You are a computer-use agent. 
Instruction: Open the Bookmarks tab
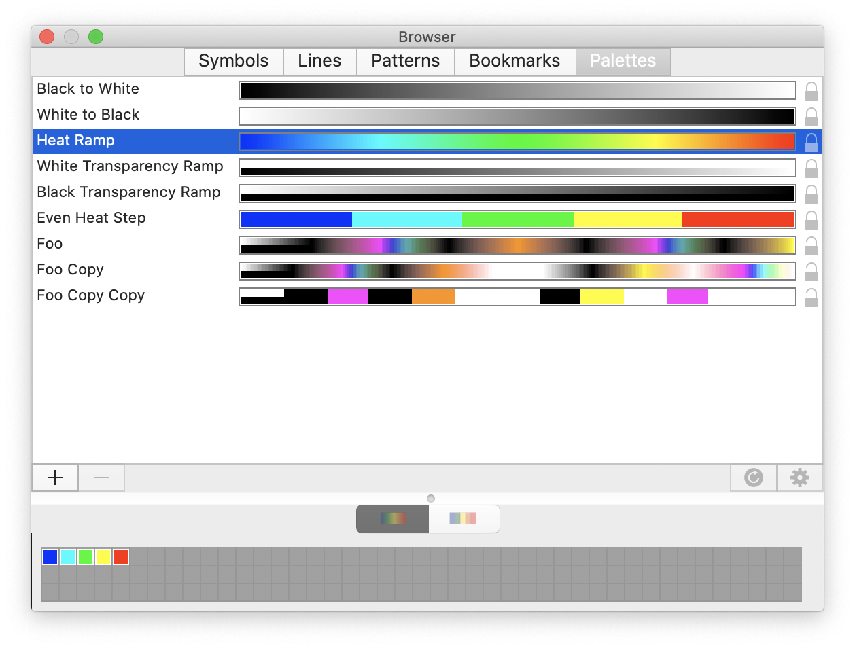tap(515, 61)
